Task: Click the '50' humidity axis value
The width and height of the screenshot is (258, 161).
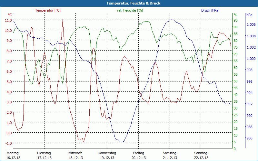Action: click(236, 81)
